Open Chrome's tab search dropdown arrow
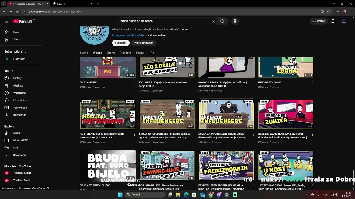The height and width of the screenshot is (199, 355). pos(4,4)
